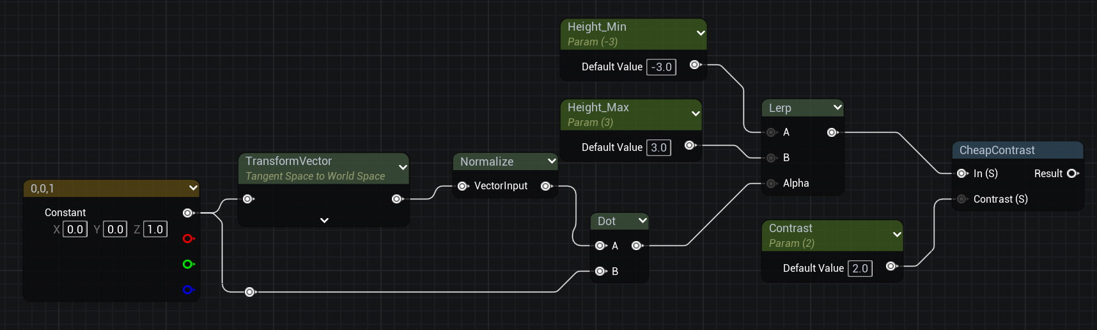Image resolution: width=1097 pixels, height=330 pixels.
Task: Select the Height_Min node title
Action: coord(597,27)
